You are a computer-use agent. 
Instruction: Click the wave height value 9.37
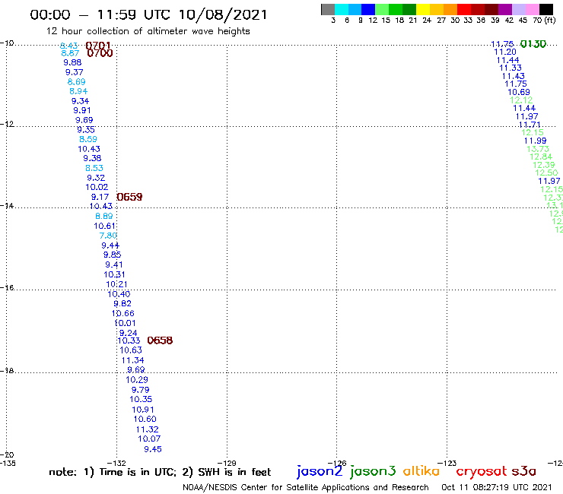[75, 72]
